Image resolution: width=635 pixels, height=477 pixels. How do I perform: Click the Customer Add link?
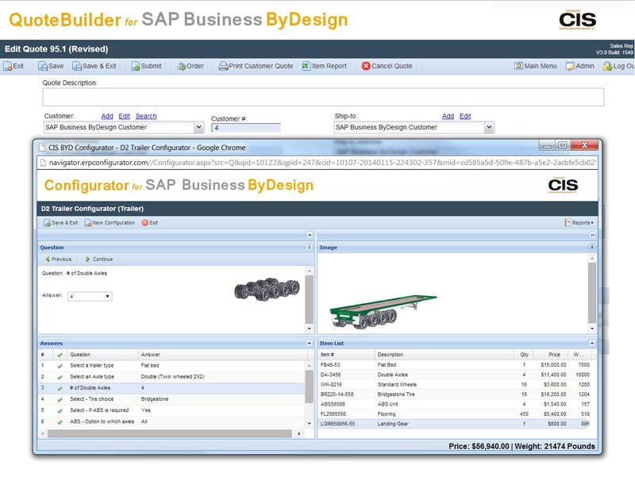(107, 116)
